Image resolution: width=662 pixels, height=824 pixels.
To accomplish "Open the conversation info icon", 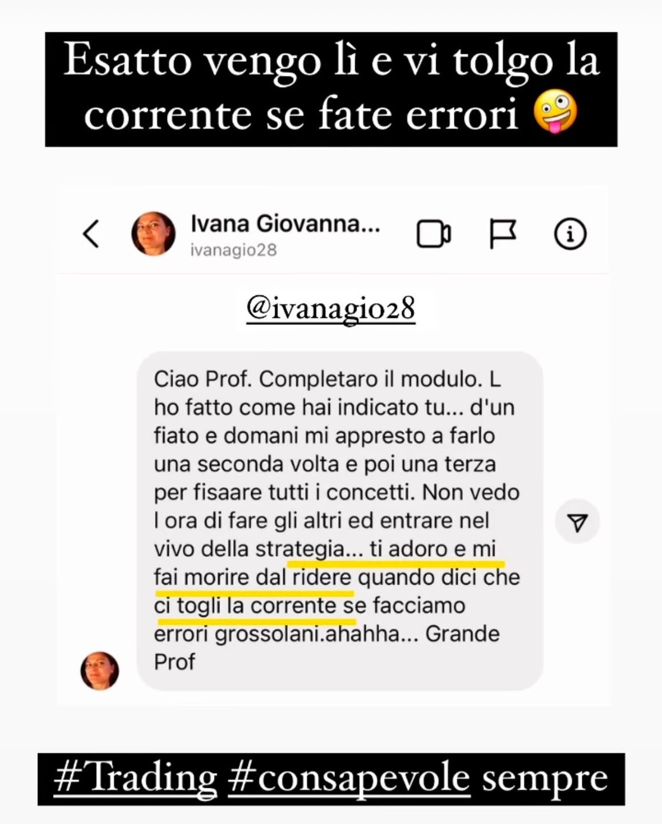I will 570,234.
